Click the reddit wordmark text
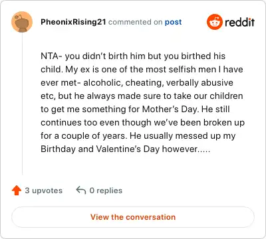Screen dimensions: 266x239 point(240,22)
